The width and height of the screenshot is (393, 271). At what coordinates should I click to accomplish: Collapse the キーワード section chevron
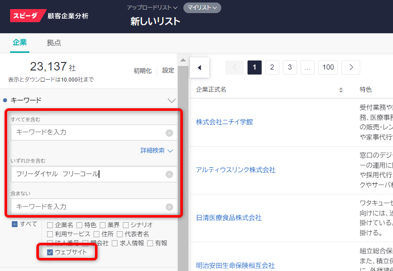click(171, 101)
